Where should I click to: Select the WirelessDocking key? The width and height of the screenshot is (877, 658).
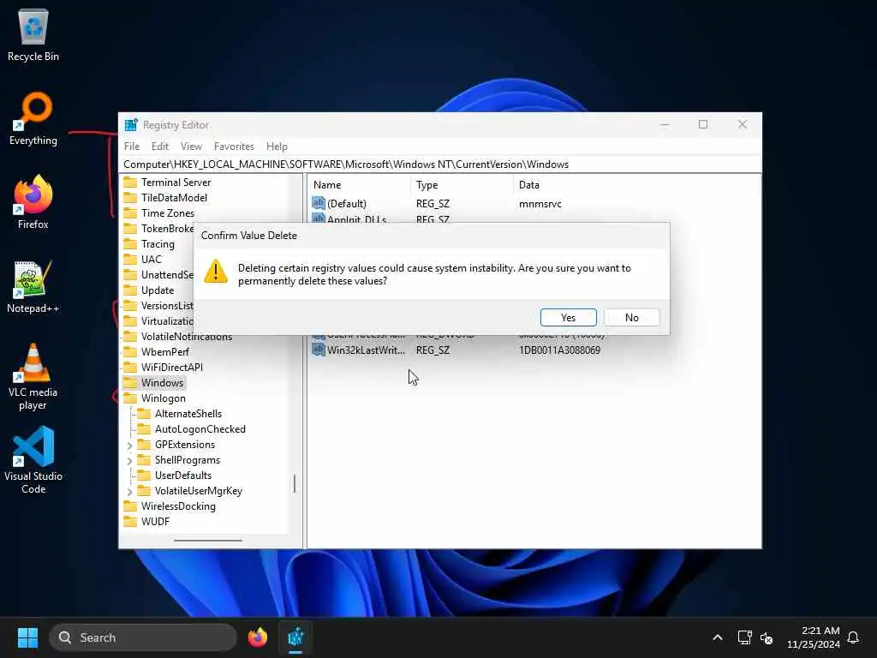(178, 505)
